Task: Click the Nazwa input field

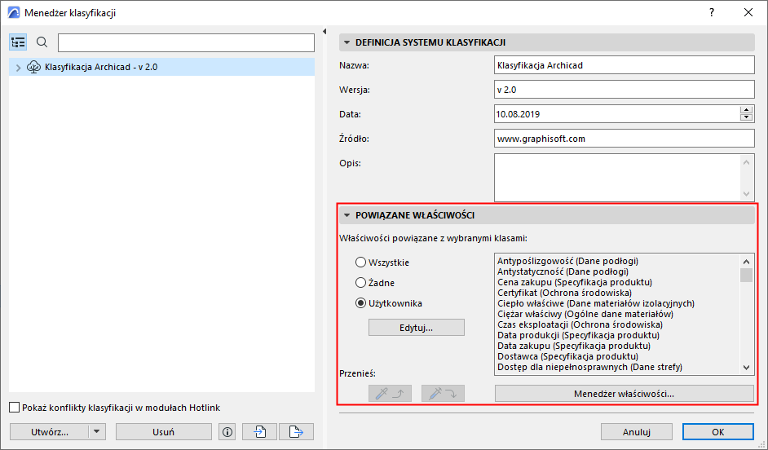Action: pyautogui.click(x=624, y=65)
